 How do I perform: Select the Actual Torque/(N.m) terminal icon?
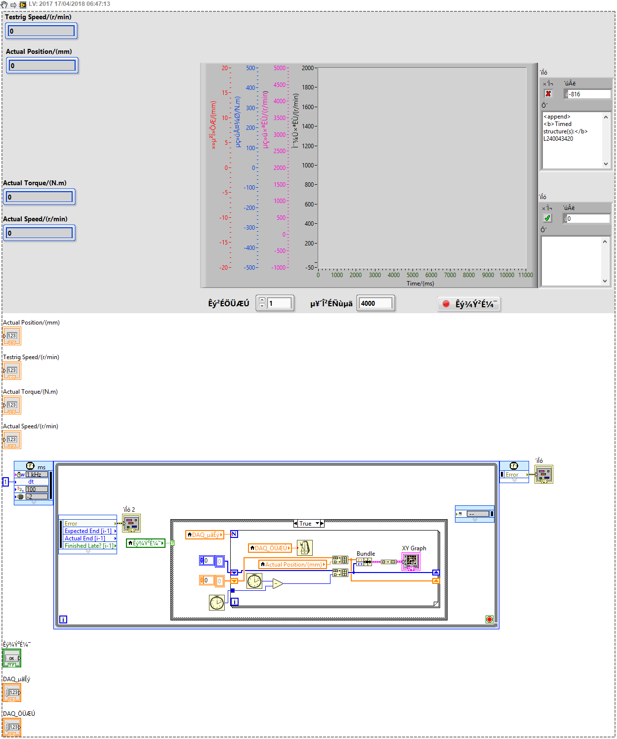coord(12,406)
